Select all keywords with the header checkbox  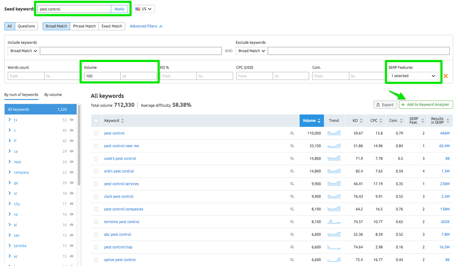coord(96,120)
